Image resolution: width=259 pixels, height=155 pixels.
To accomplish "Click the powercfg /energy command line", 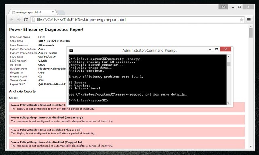I will point(104,59).
